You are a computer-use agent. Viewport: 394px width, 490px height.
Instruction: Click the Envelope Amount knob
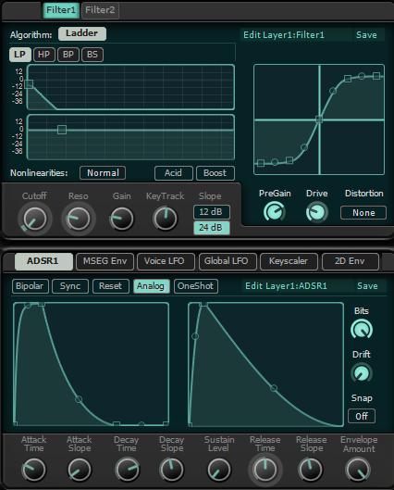[358, 470]
